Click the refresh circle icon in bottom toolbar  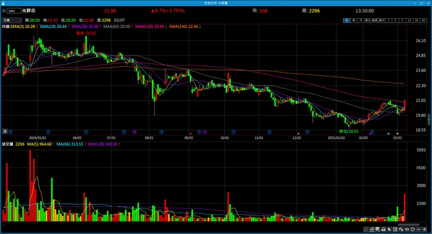point(412,229)
